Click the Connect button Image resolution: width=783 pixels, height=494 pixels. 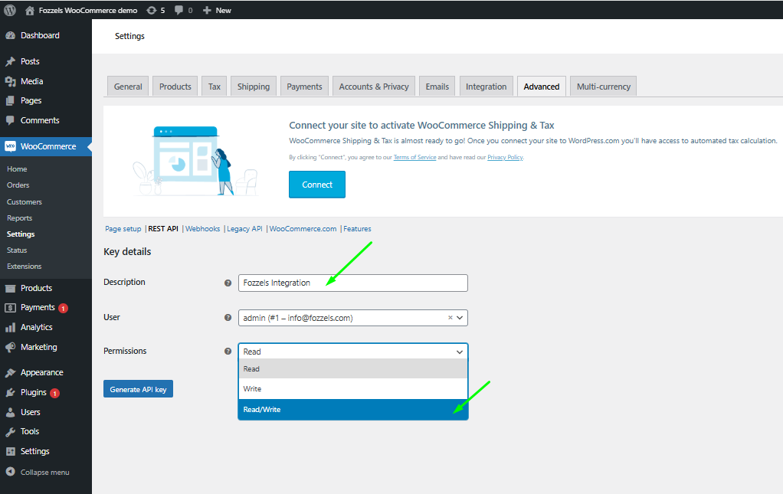(317, 185)
